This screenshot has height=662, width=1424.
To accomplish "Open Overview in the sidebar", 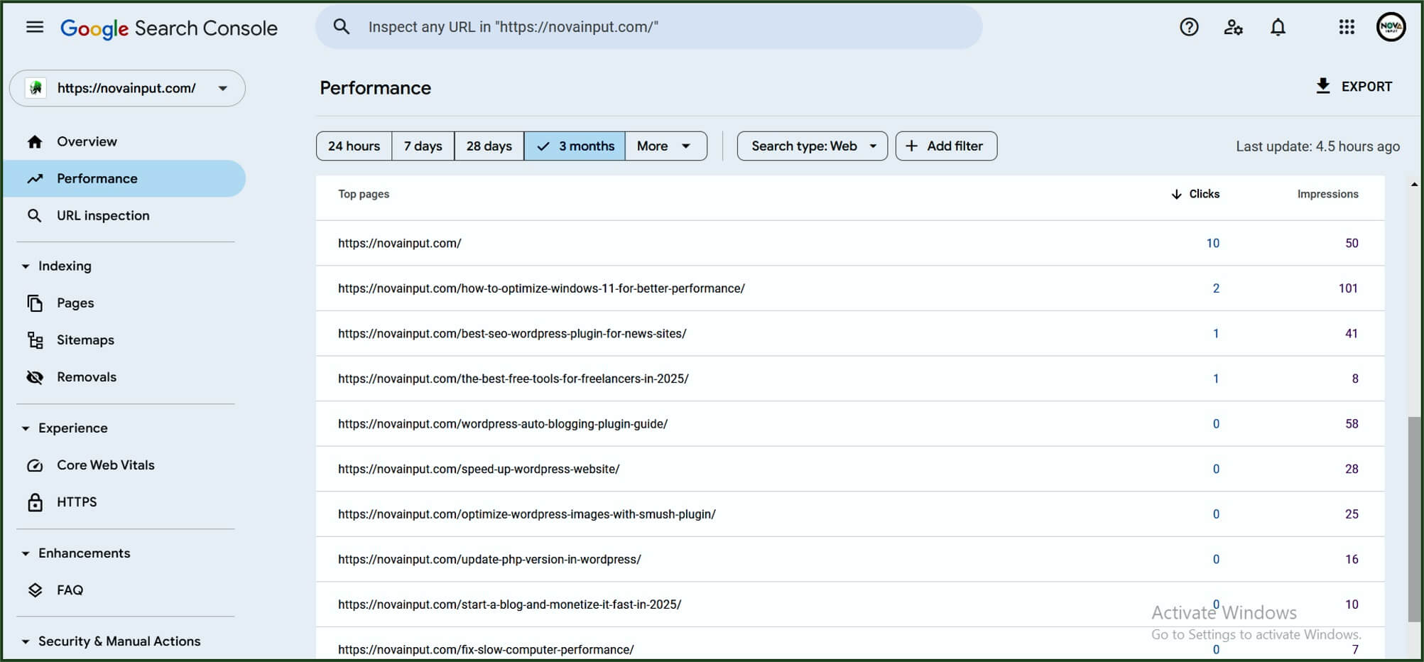I will 124,141.
